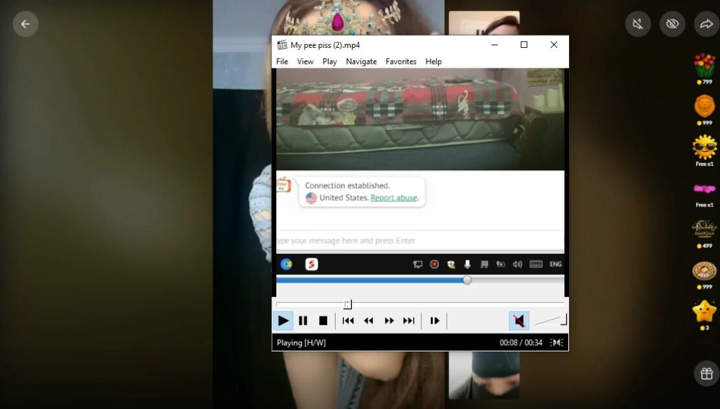Select the star gift costing 3

pyautogui.click(x=704, y=311)
